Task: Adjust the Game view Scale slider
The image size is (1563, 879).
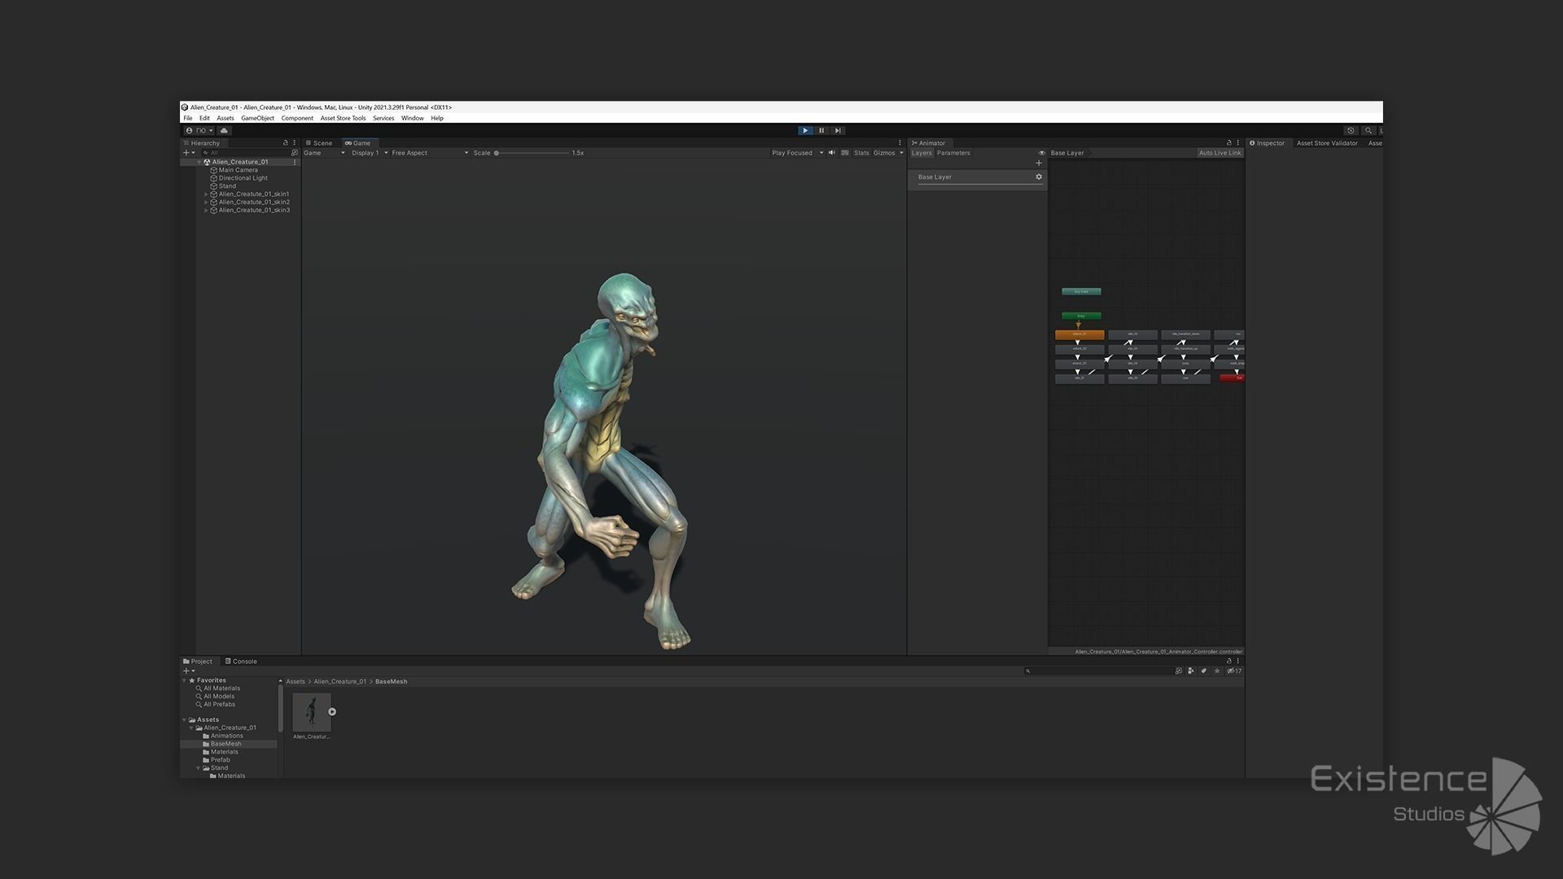Action: tap(532, 153)
